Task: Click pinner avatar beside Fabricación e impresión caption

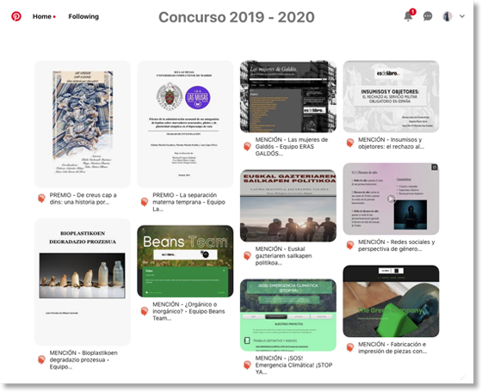Action: (x=350, y=347)
